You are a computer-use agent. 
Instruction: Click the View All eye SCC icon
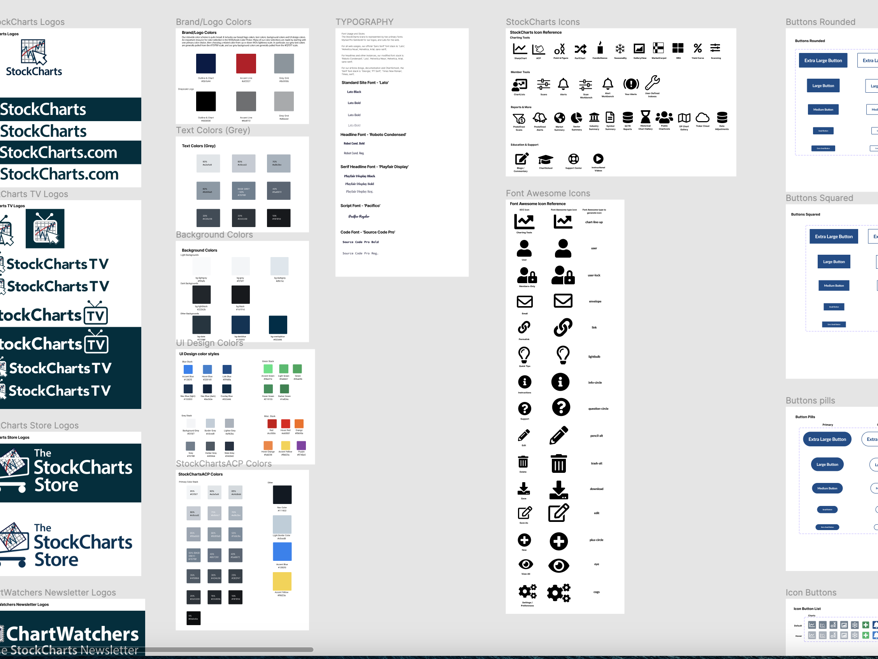click(525, 564)
